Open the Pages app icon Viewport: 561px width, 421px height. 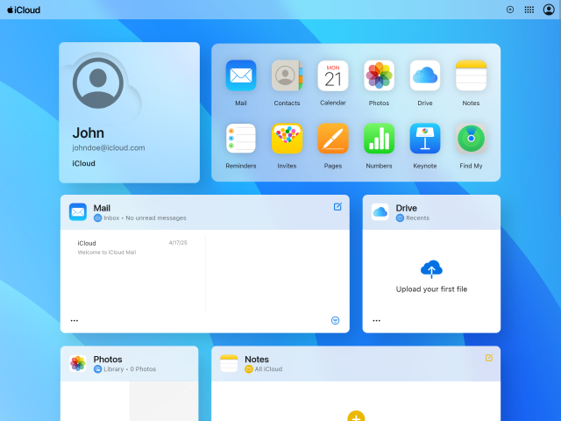[x=333, y=139]
